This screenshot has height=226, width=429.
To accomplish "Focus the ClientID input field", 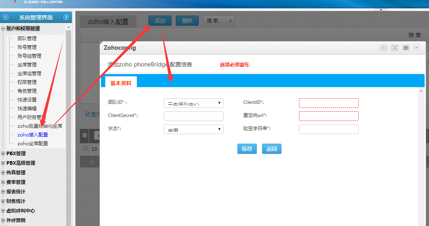I will pos(328,103).
